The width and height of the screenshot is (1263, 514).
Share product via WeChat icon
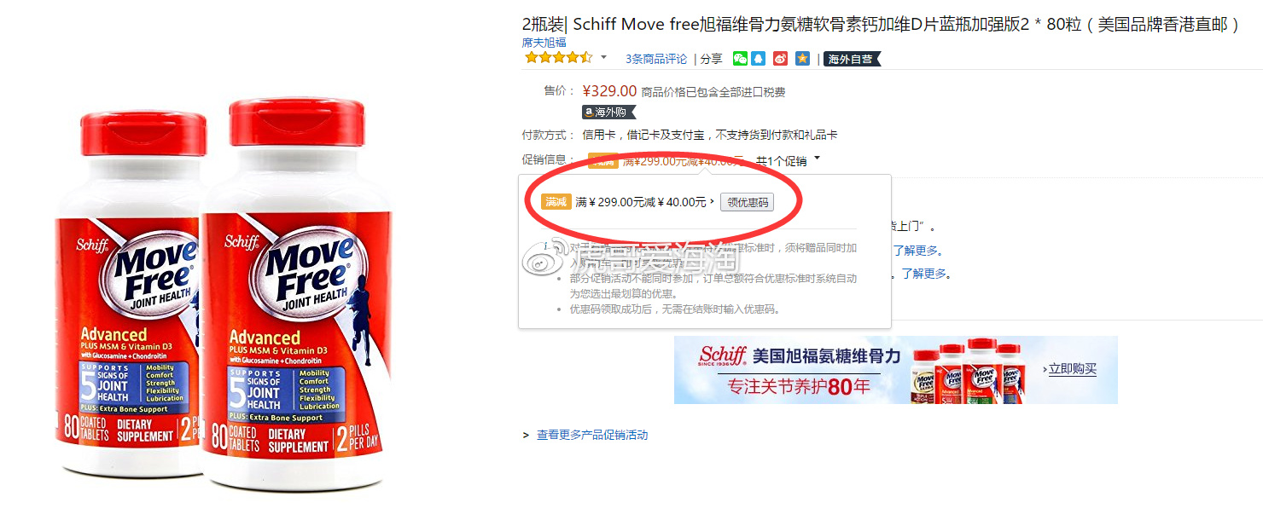[x=740, y=59]
